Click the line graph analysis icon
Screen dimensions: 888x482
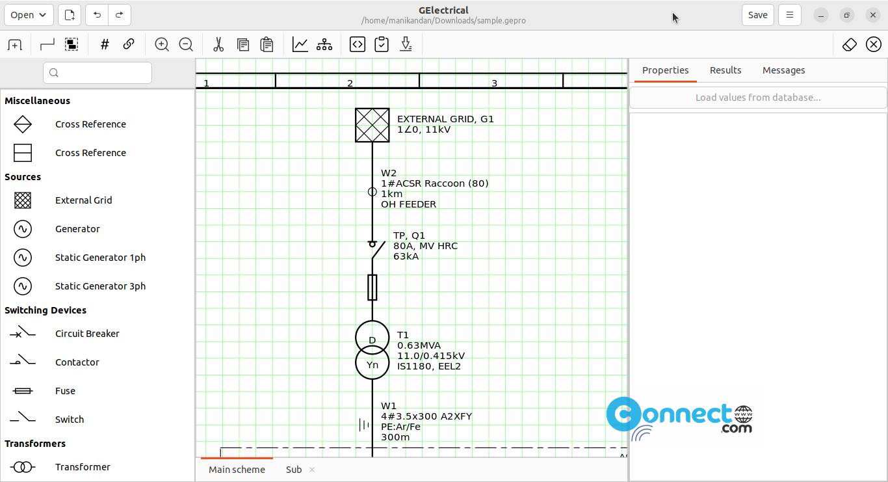(300, 44)
